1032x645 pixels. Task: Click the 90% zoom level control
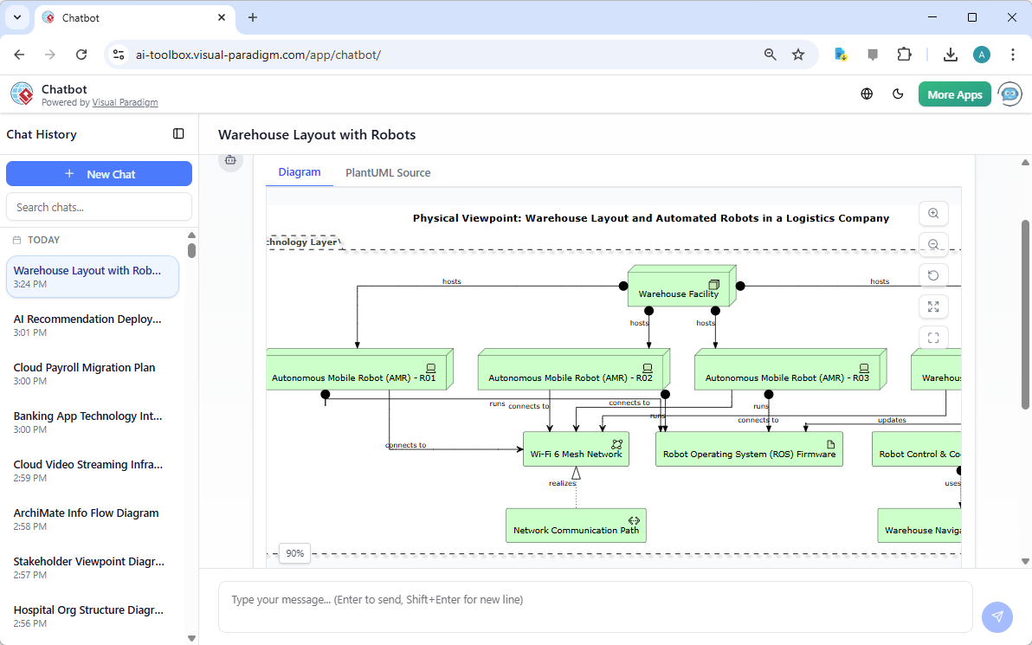(x=294, y=553)
